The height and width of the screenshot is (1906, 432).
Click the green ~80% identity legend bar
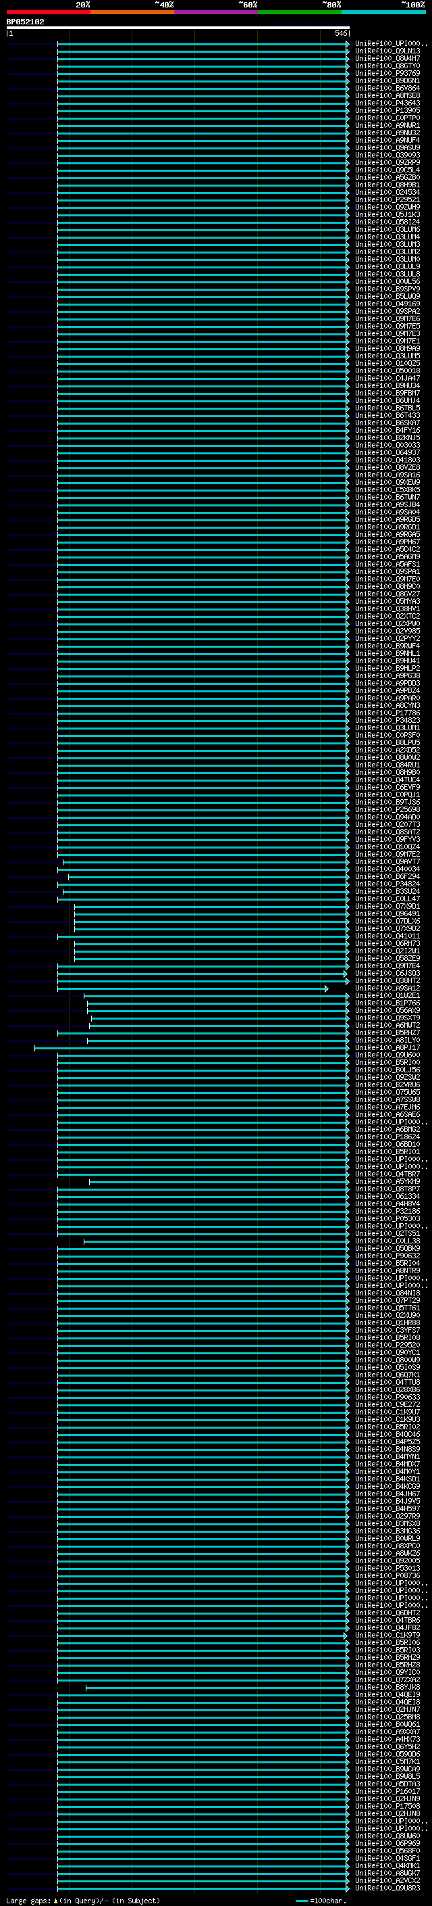point(300,12)
